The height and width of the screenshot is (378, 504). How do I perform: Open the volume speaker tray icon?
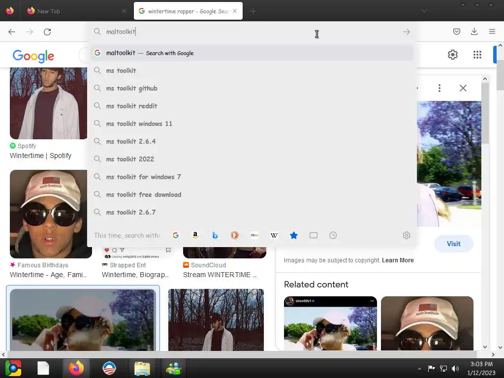[x=455, y=369]
